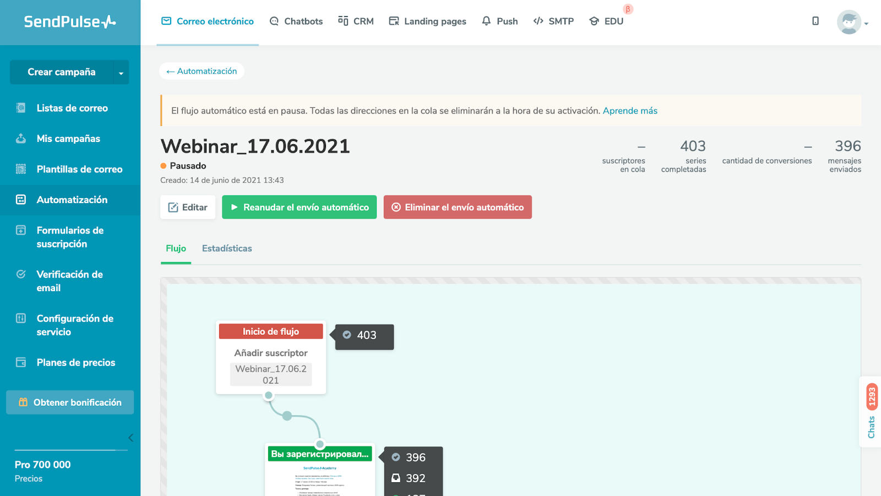
Task: Go back to Automatización
Action: click(202, 71)
